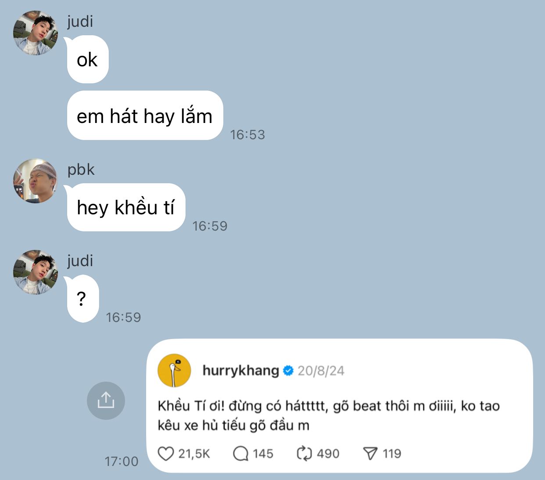The height and width of the screenshot is (480, 545).
Task: Open hurrykhang's yellow profile picture
Action: (174, 371)
